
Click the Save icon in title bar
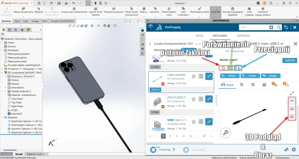click(x=59, y=3)
